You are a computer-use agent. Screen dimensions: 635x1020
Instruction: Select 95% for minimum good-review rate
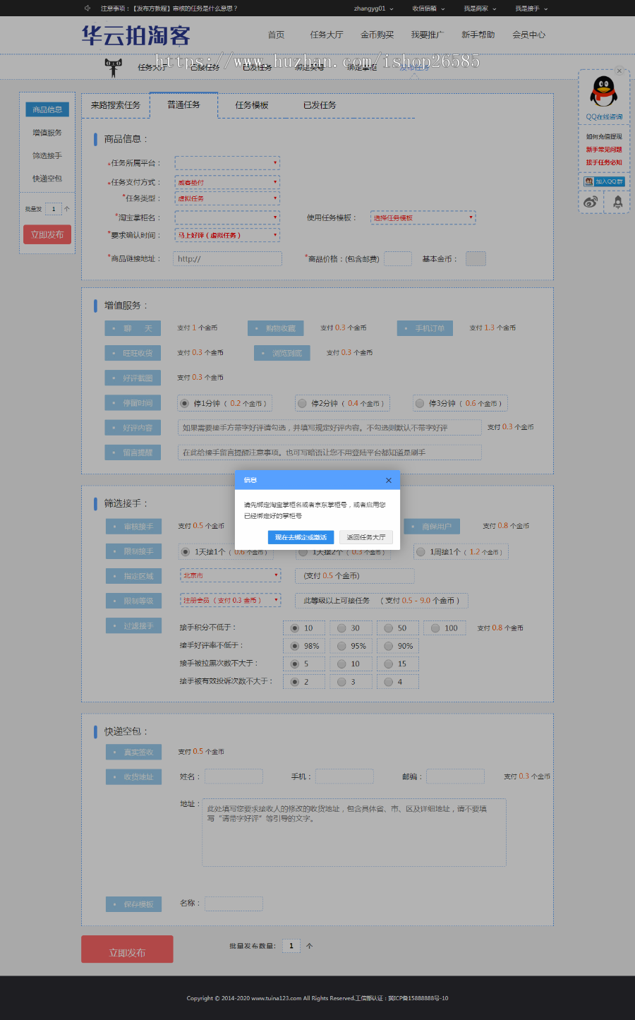341,646
